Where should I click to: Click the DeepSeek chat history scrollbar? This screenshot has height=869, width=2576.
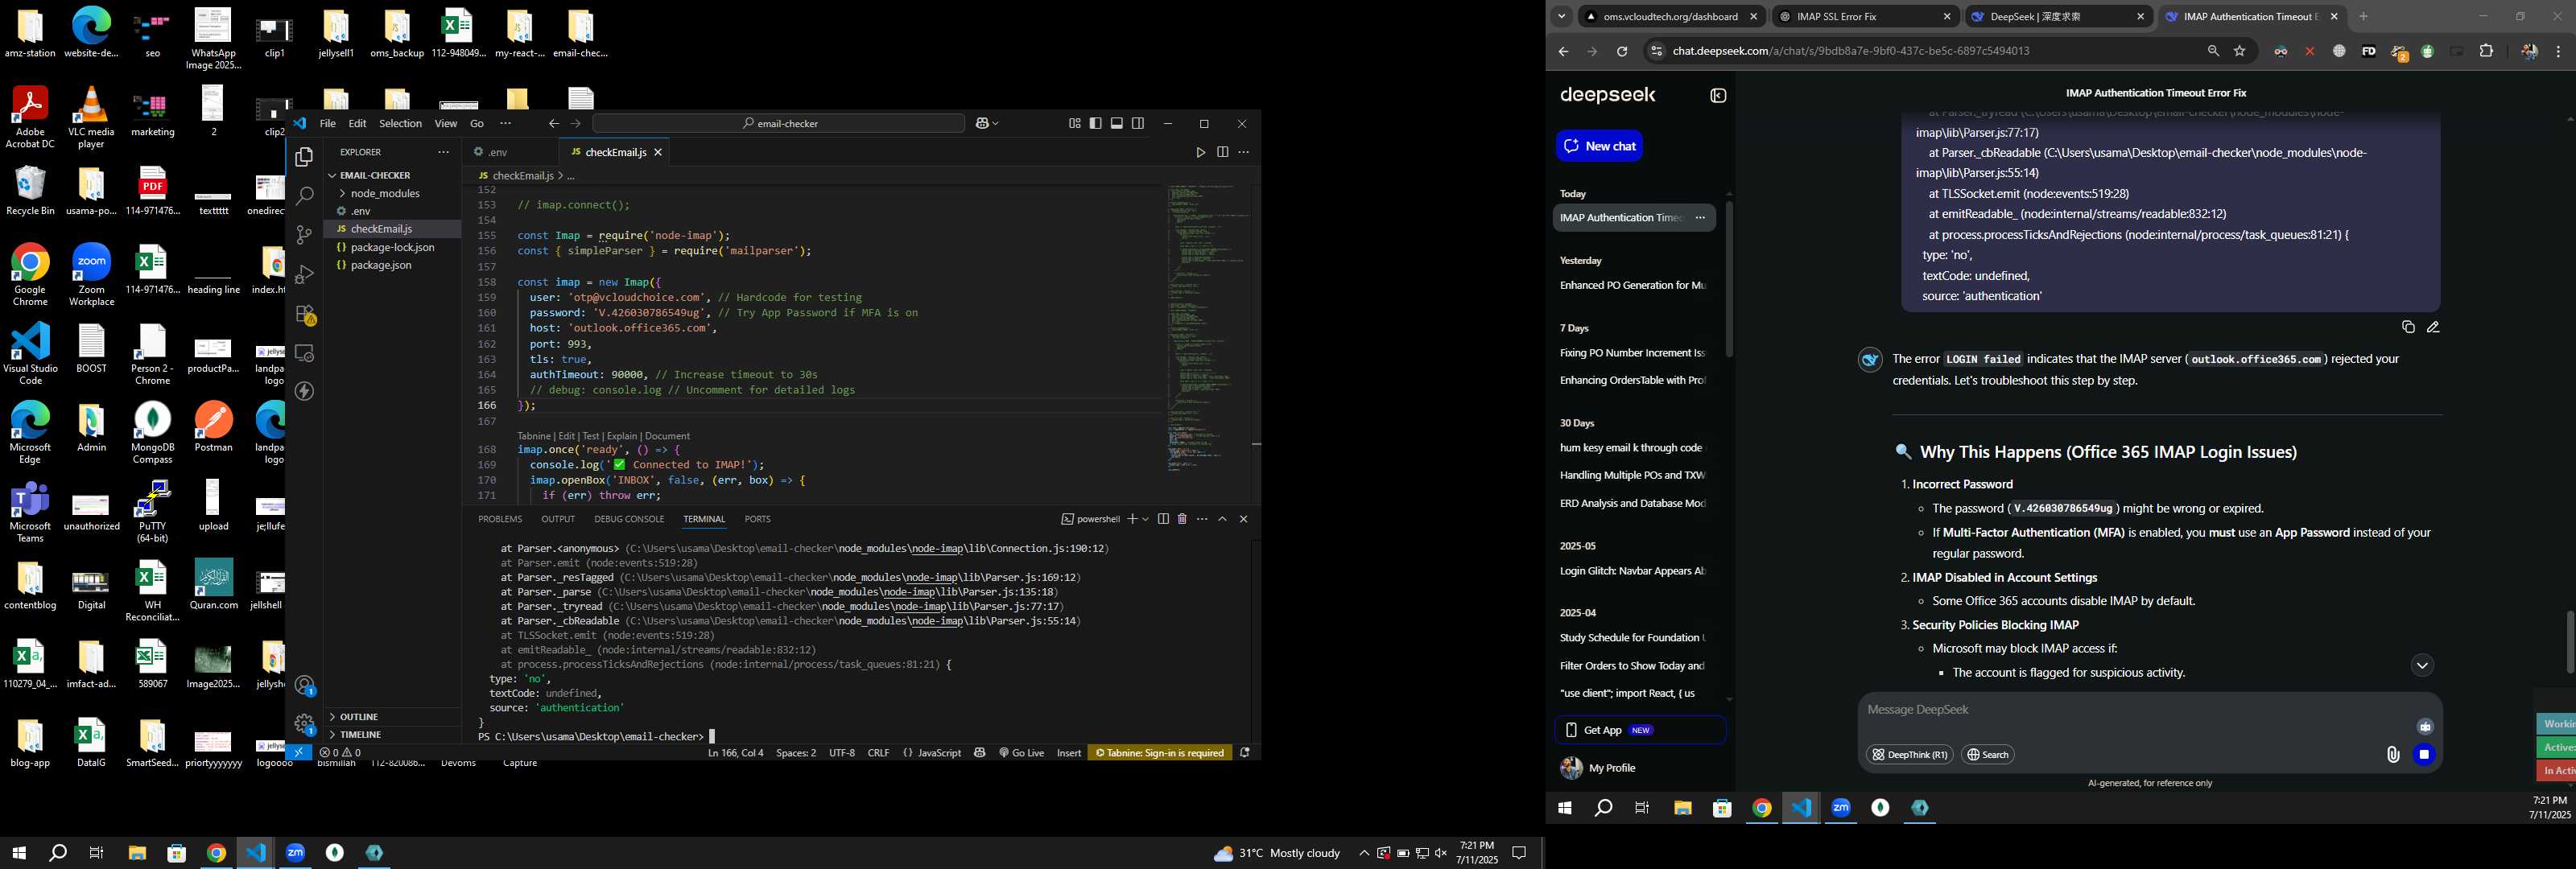[x=1729, y=280]
